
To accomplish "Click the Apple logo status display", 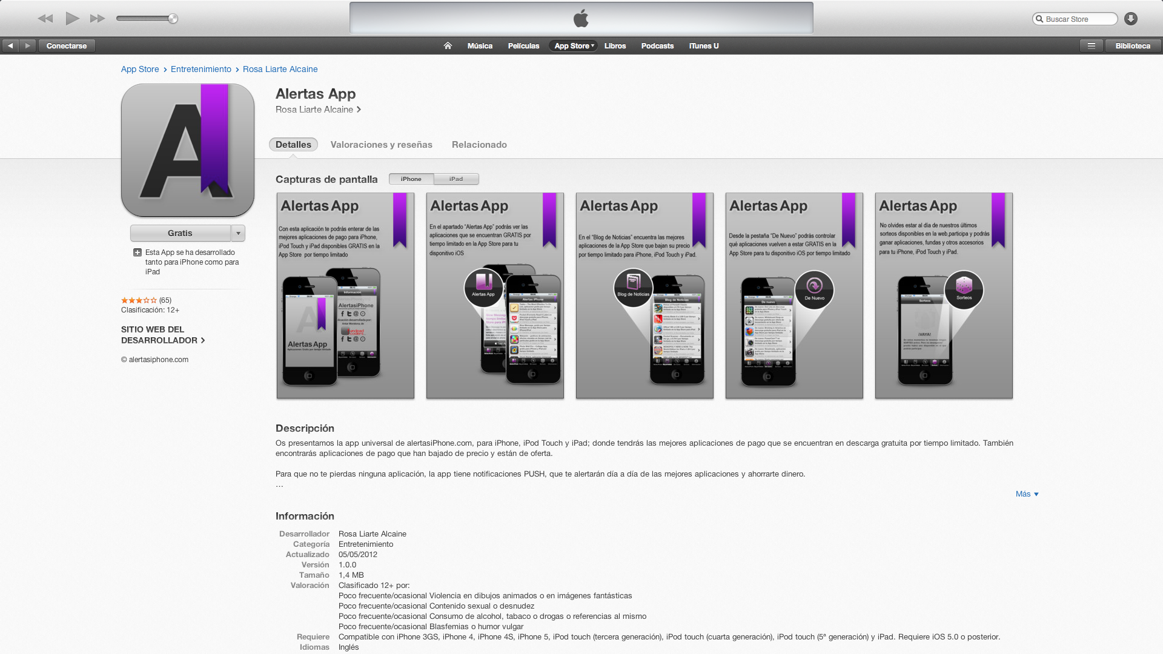I will tap(581, 18).
